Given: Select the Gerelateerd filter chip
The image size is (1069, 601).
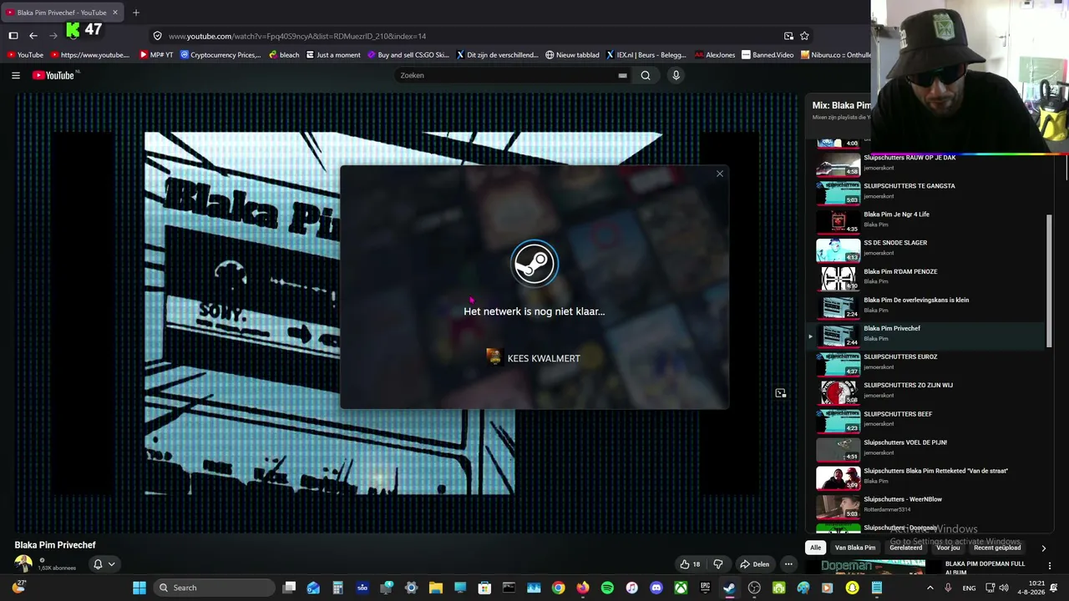Looking at the screenshot, I should tap(906, 548).
